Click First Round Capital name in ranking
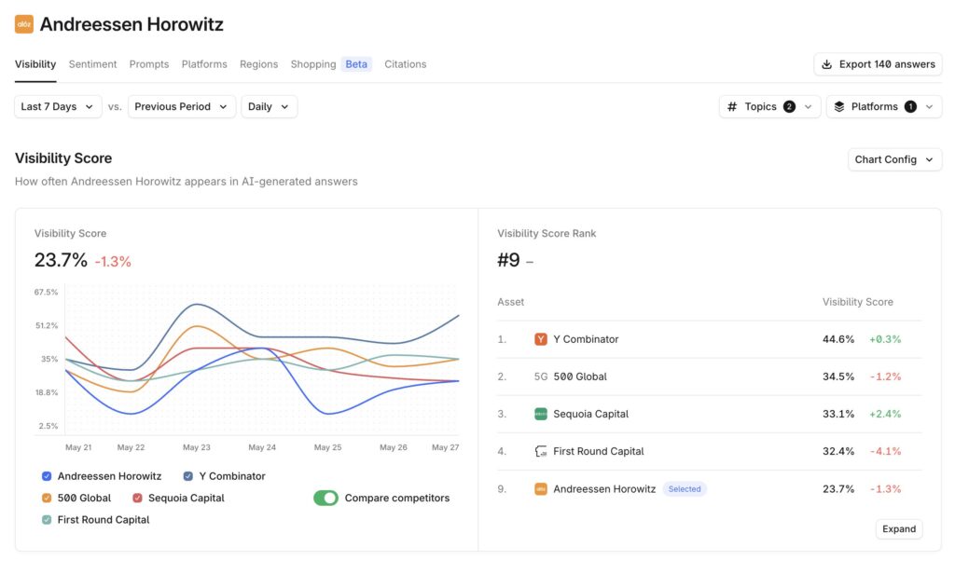This screenshot has width=955, height=561. point(598,451)
